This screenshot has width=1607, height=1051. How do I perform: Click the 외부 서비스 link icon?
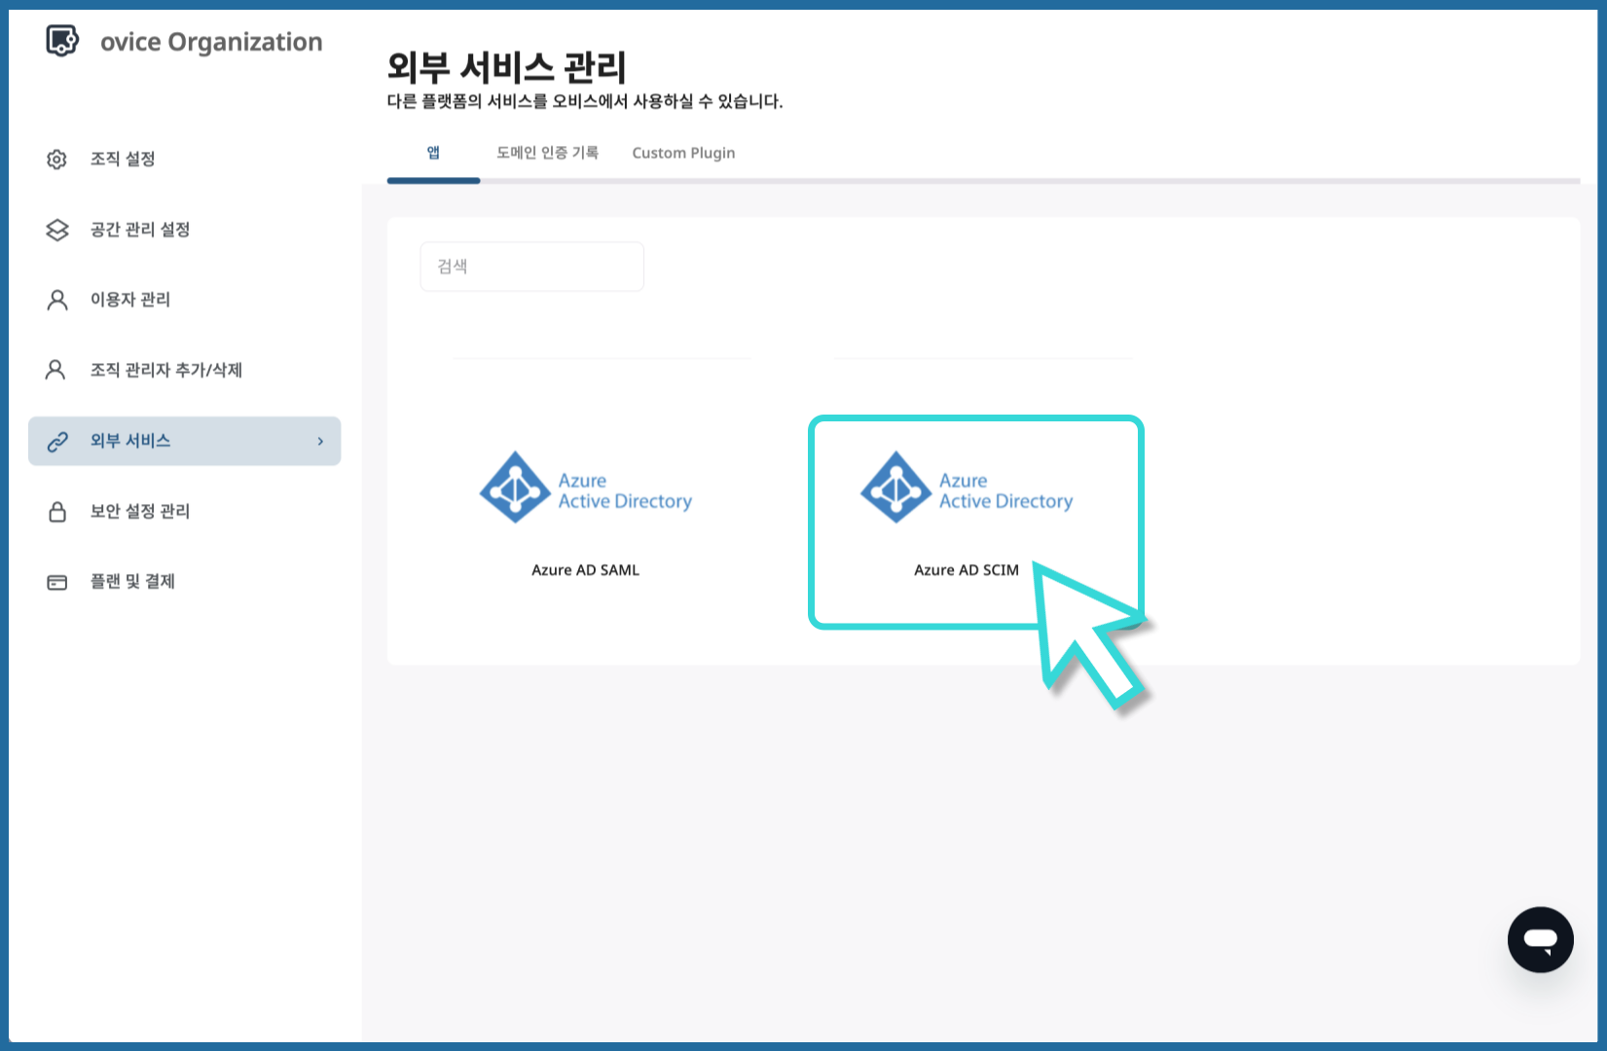click(x=57, y=442)
